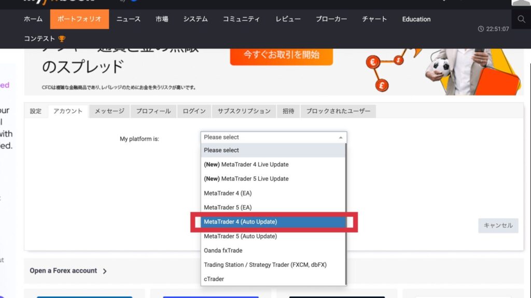
Task: Switch to the プロフィール tab
Action: point(153,111)
